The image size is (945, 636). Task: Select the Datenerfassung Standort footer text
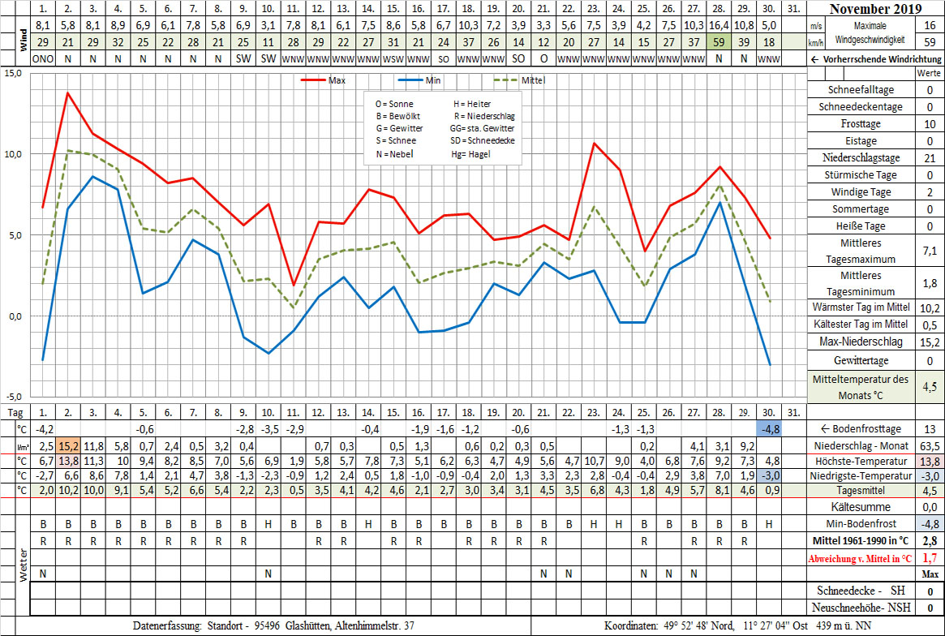point(273,625)
